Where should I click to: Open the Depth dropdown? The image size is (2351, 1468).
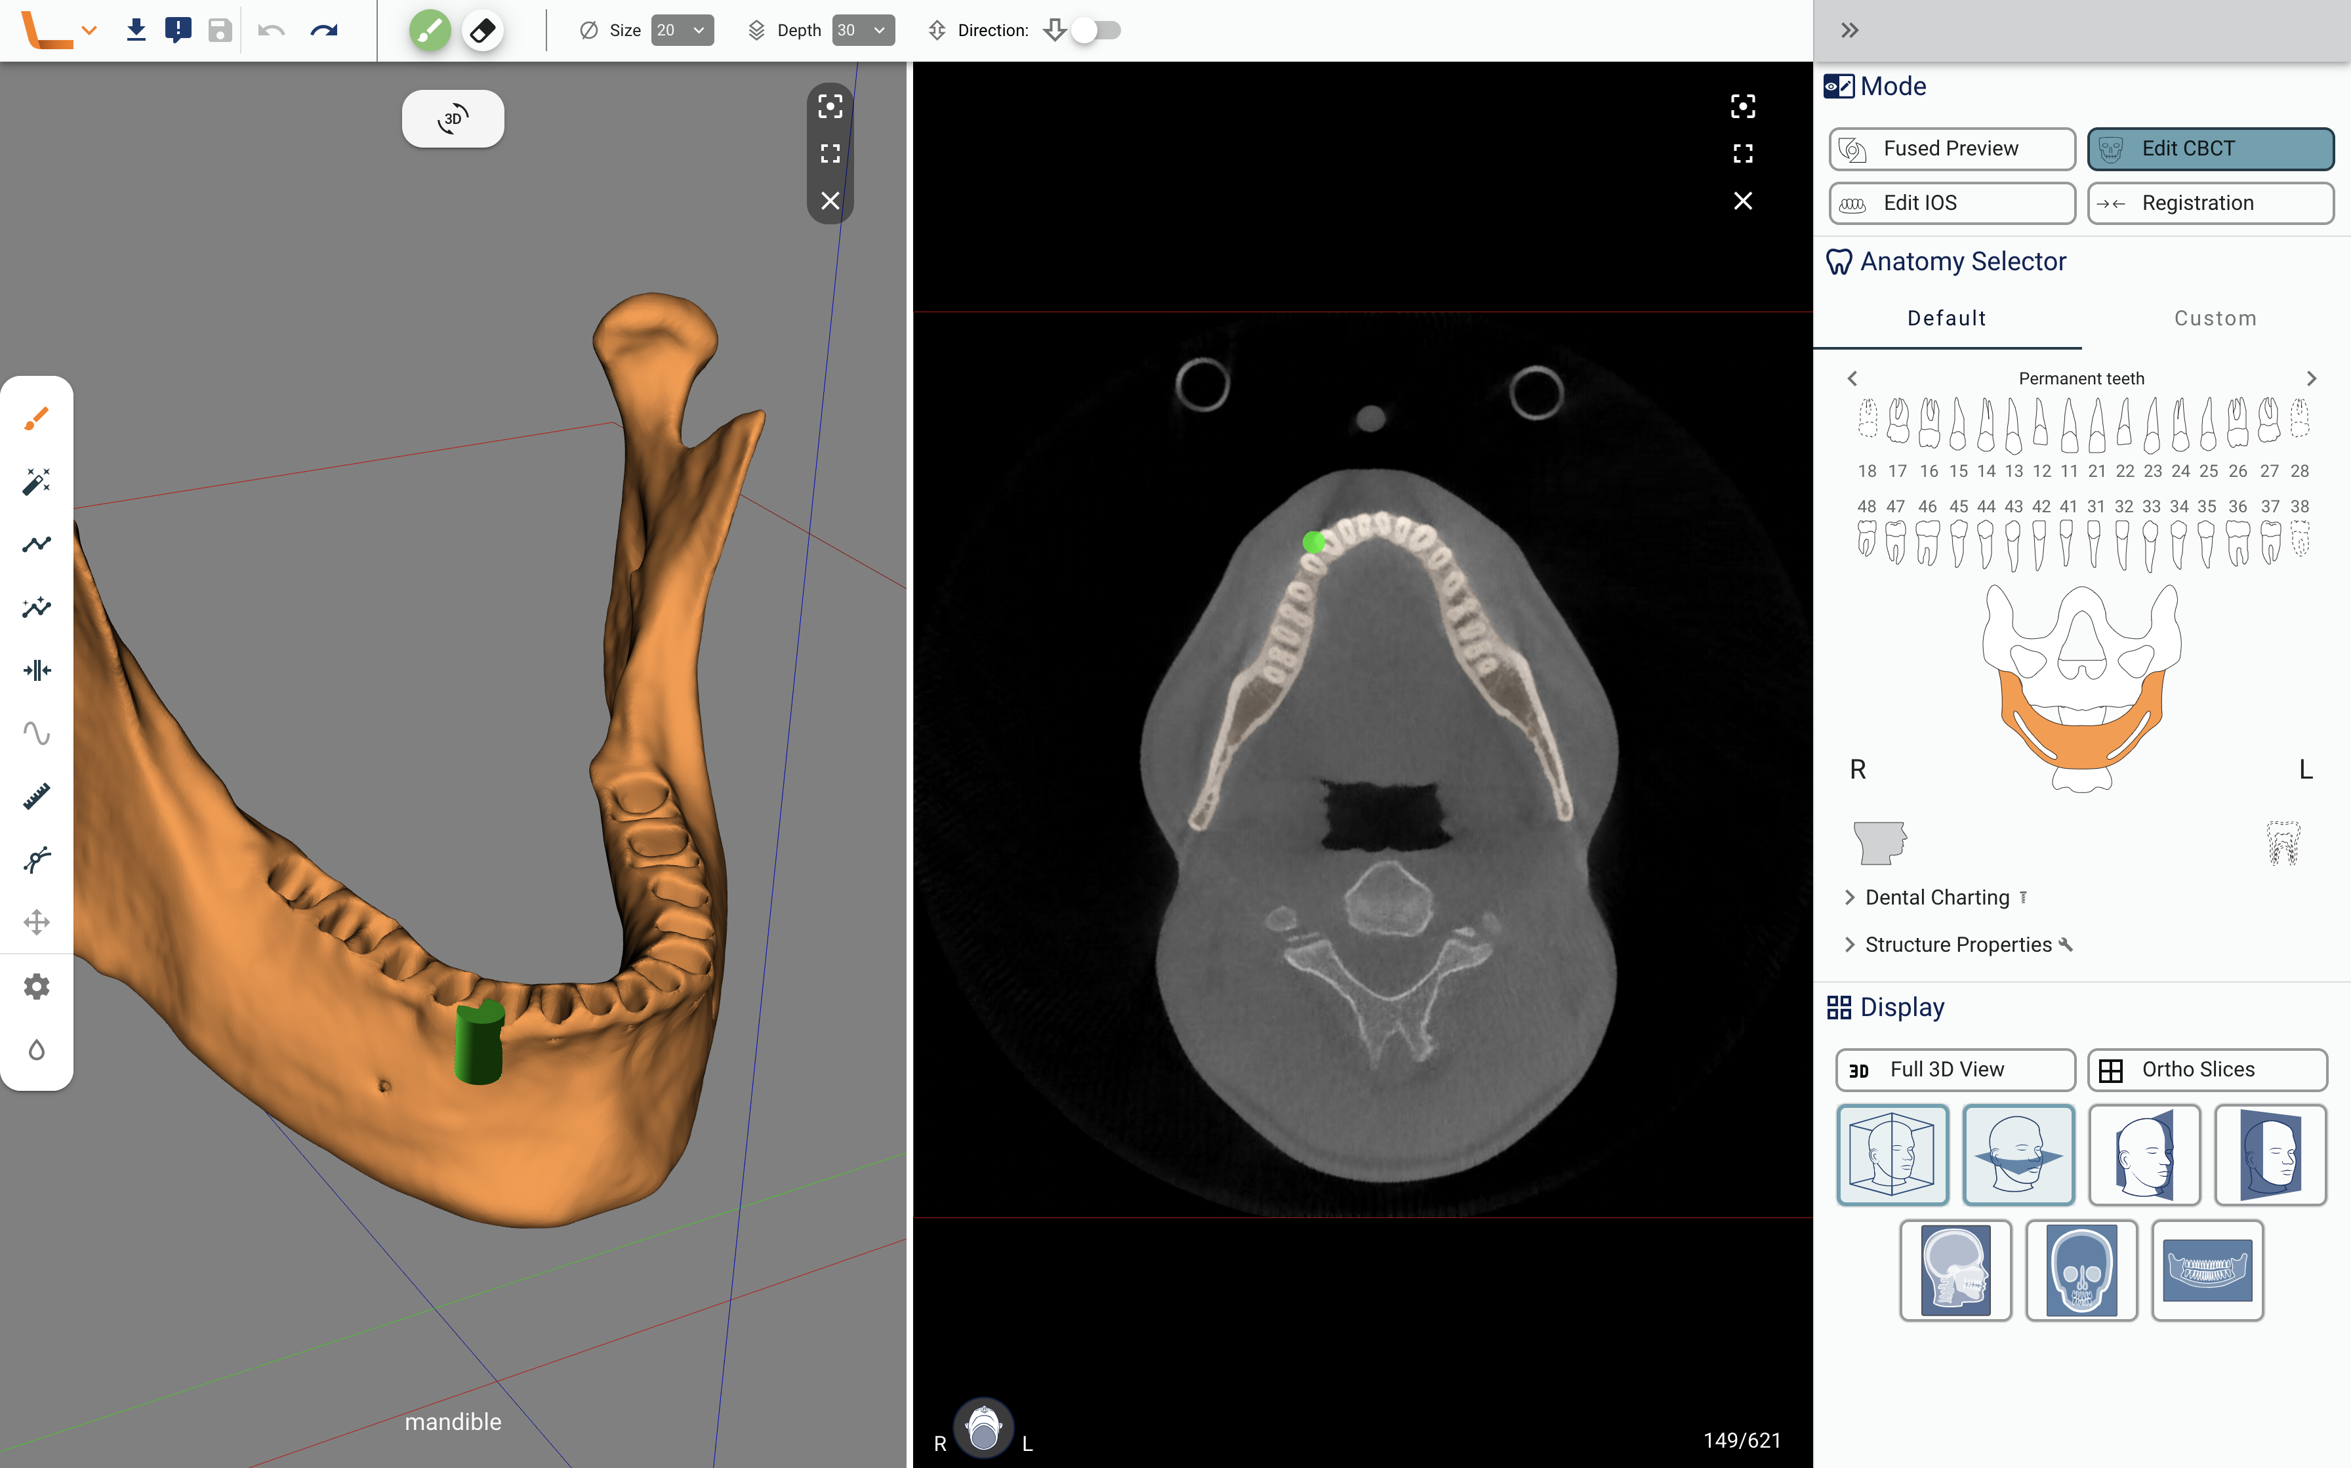(x=863, y=31)
